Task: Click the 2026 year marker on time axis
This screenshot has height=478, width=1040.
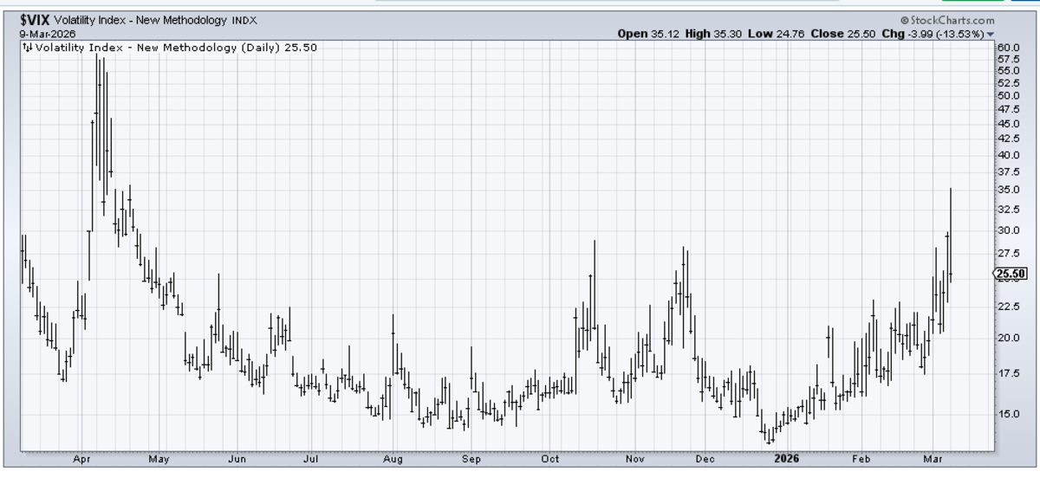Action: [x=785, y=460]
